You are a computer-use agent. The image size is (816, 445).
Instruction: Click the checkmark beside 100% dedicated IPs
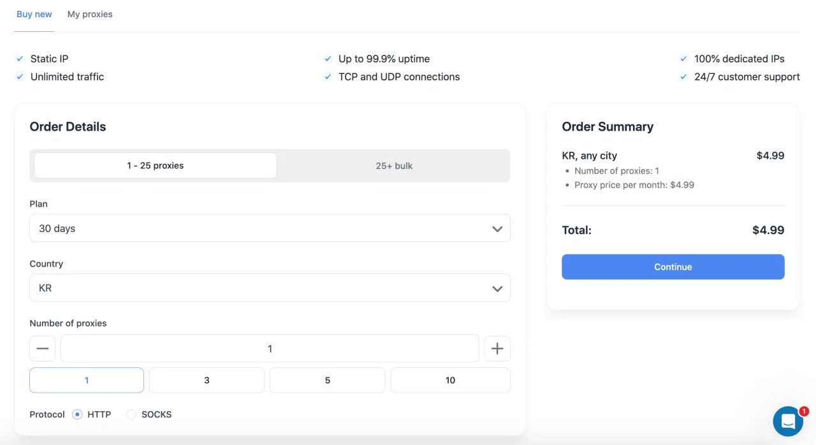click(683, 59)
